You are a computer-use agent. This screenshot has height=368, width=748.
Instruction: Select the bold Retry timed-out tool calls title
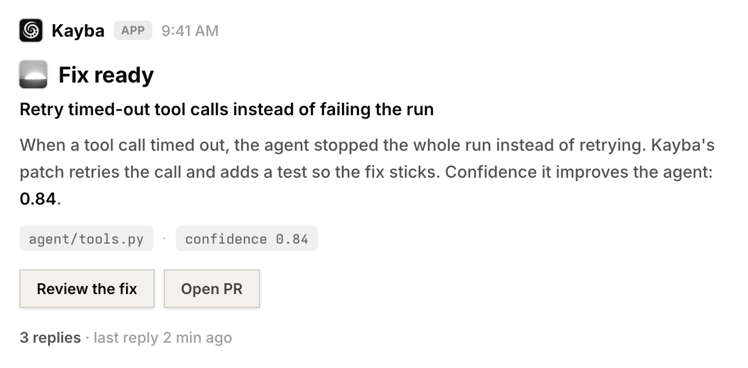(x=226, y=109)
